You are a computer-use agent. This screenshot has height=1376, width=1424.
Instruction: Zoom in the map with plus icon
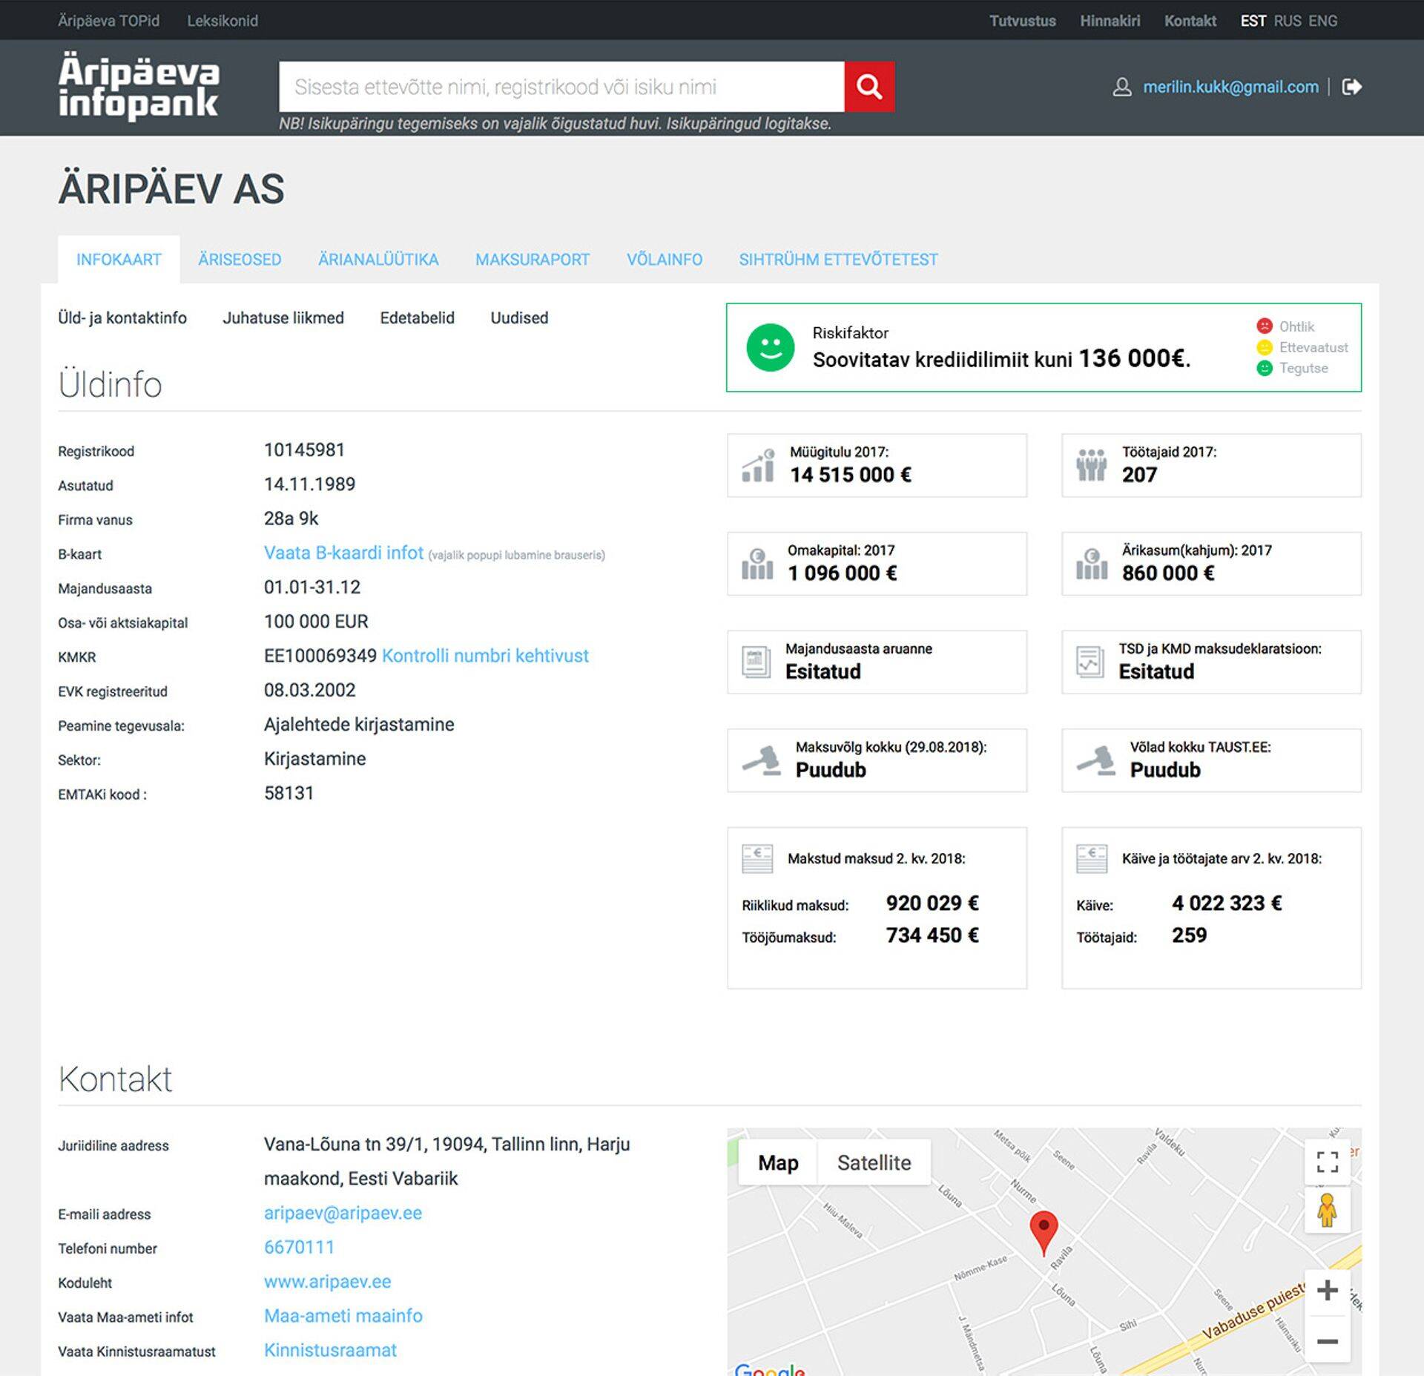point(1327,1291)
